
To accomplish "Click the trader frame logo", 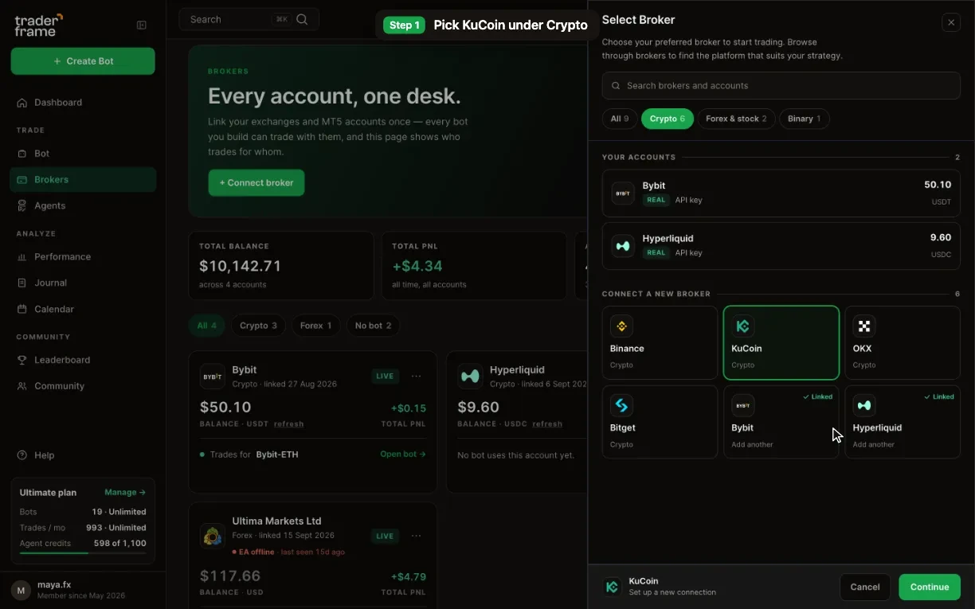I will [x=39, y=25].
